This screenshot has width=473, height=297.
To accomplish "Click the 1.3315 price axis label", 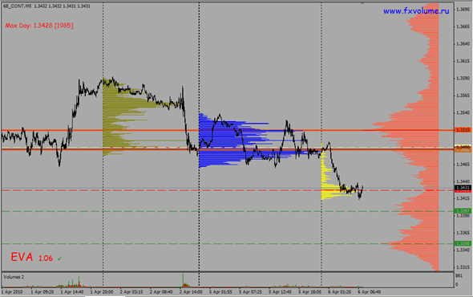I will click(x=463, y=267).
